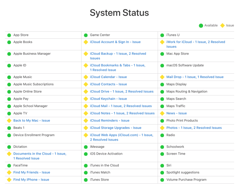
Task: Click the yellow Issue legend diamond
Action: coord(222,25)
